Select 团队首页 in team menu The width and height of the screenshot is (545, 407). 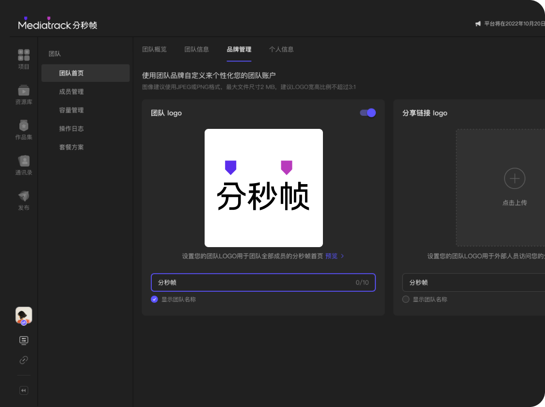[x=85, y=73]
